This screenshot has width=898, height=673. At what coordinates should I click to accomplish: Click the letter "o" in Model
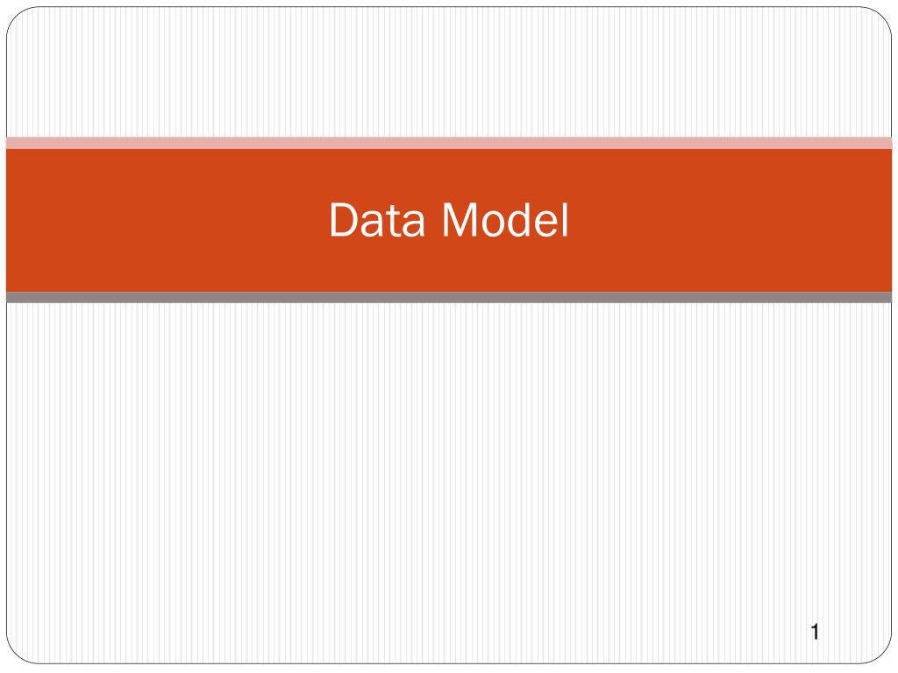pyautogui.click(x=493, y=224)
